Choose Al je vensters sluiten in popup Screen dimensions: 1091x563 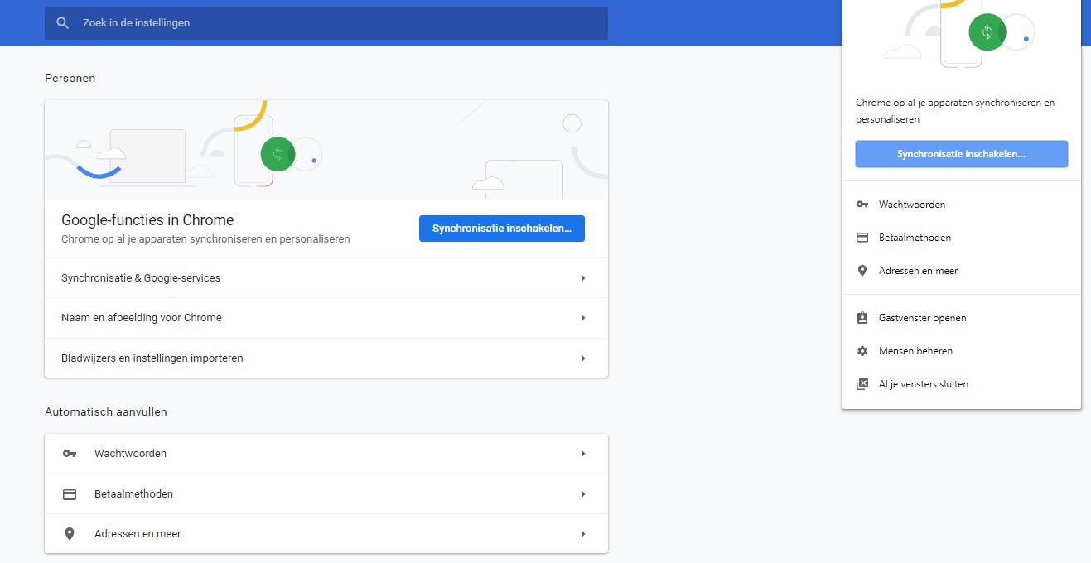click(x=962, y=384)
